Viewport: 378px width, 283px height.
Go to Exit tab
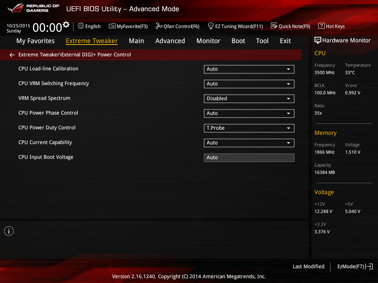point(285,41)
